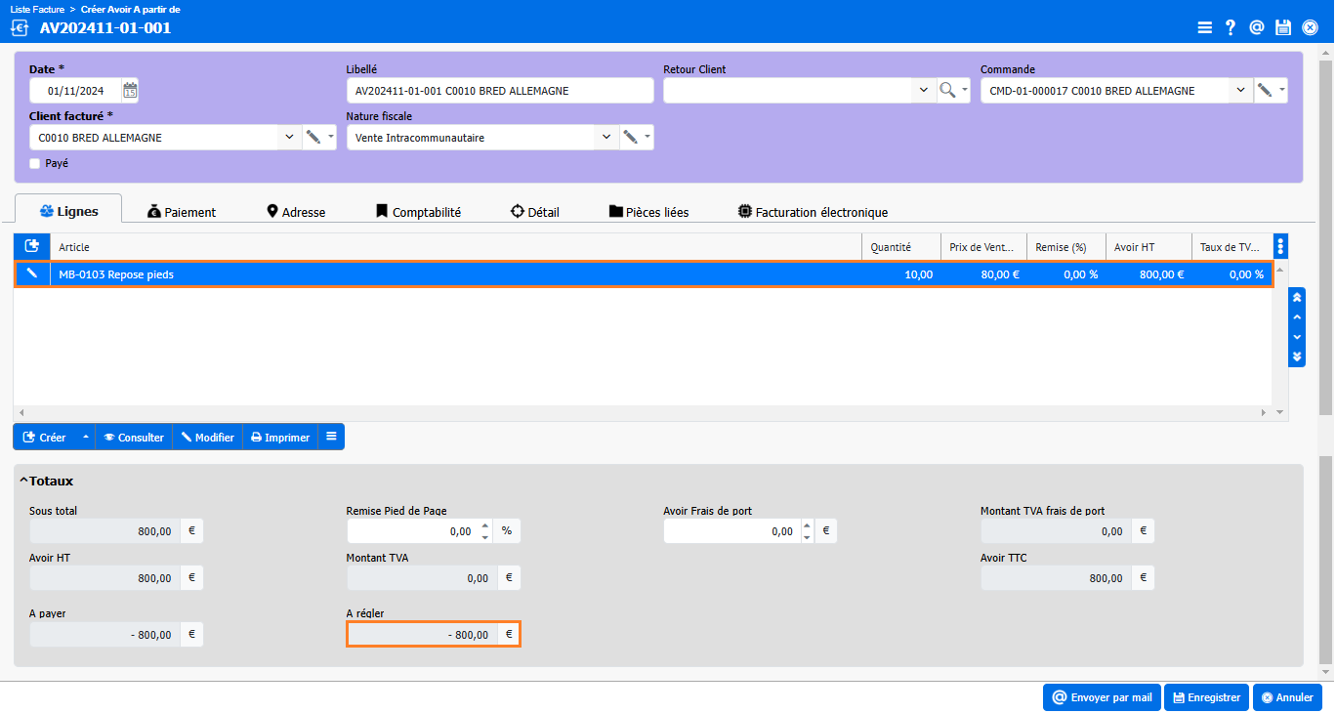Click the move to bottom double-chevron icon
Image resolution: width=1336 pixels, height=713 pixels.
1297,356
